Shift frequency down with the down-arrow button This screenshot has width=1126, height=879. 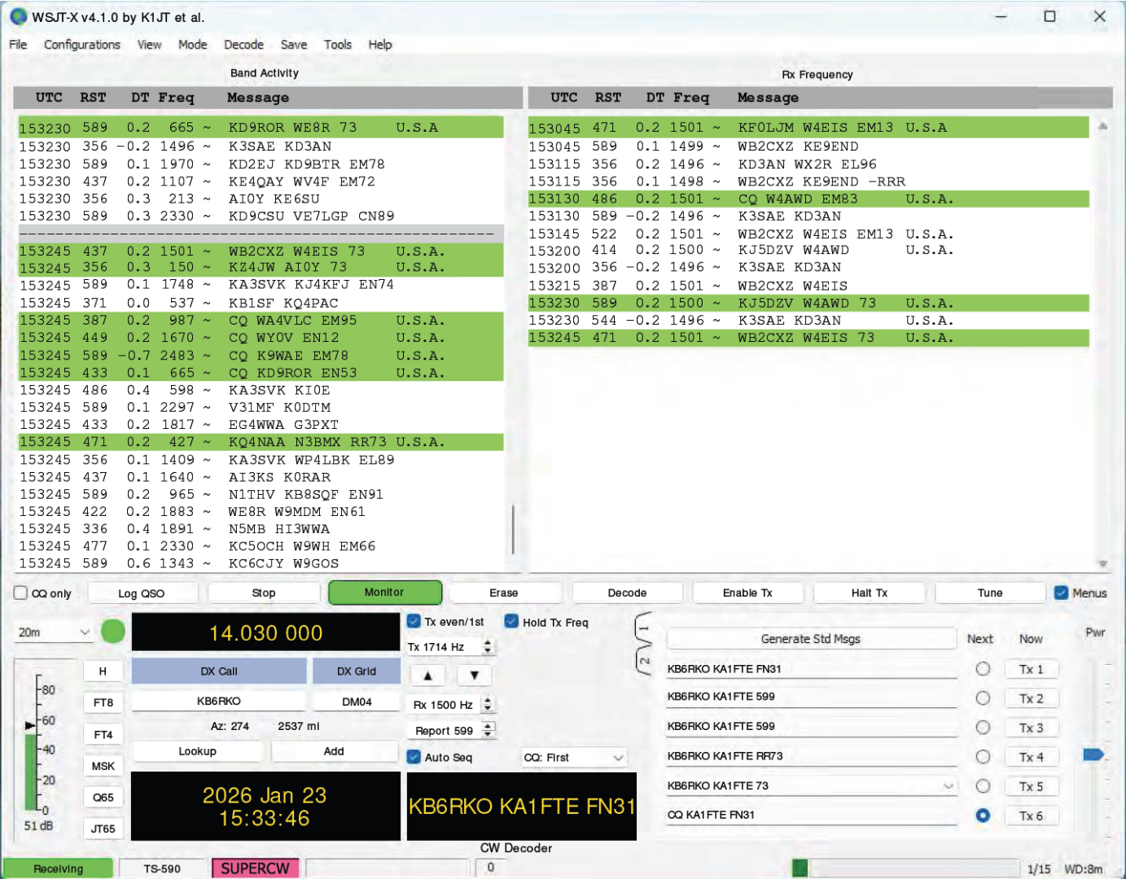point(474,675)
